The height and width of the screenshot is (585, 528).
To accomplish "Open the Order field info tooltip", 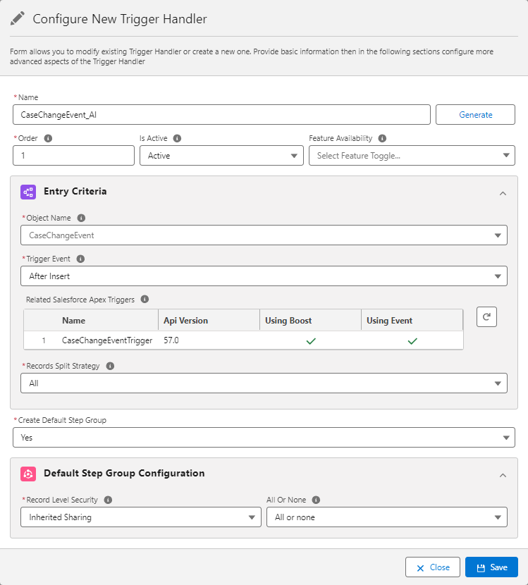I will pyautogui.click(x=47, y=138).
